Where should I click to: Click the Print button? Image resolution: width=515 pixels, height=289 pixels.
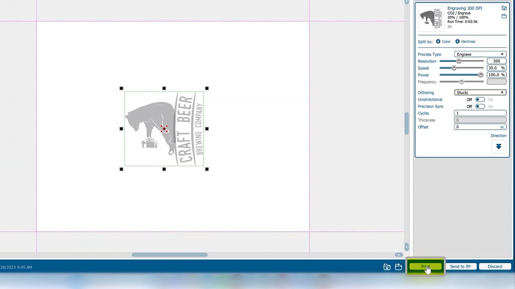click(426, 266)
